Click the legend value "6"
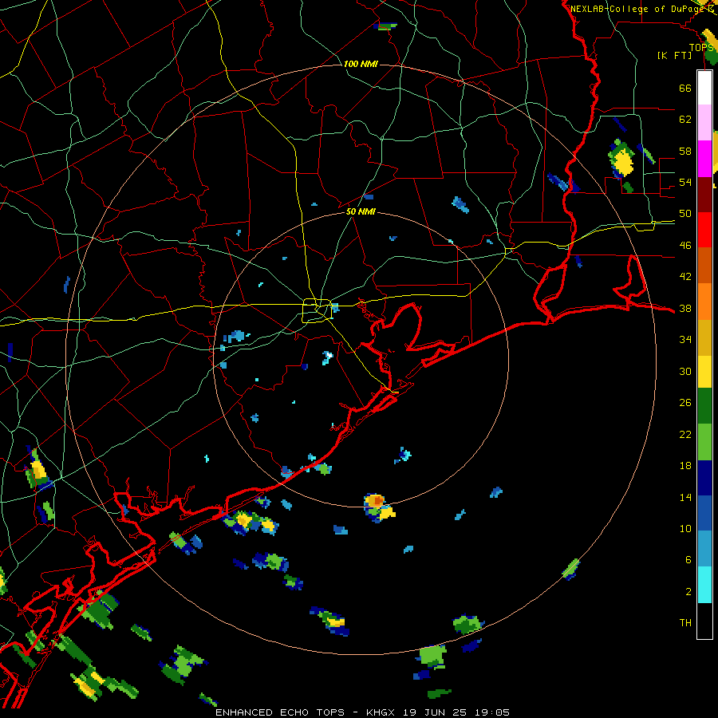This screenshot has height=718, width=718. (x=688, y=560)
